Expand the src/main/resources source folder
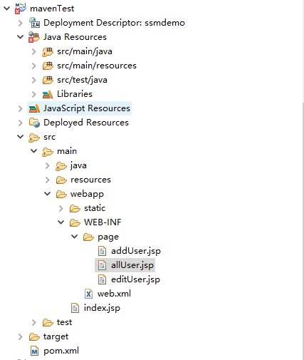Image resolution: width=304 pixels, height=360 pixels. (34, 66)
